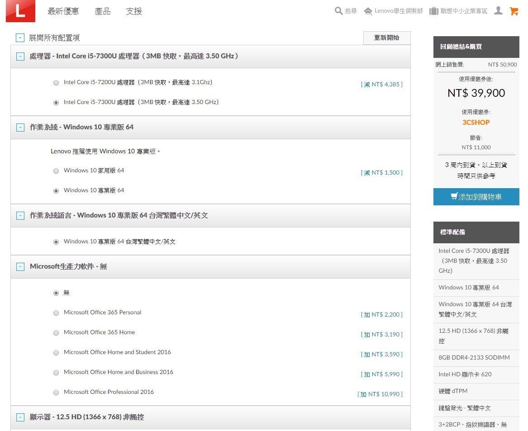Viewport: 528px width, 431px height.
Task: Select Intel Core i5-7300U processor option
Action: click(x=56, y=102)
